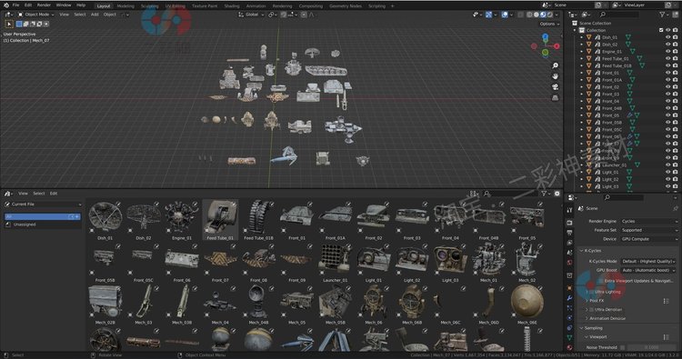Open the Particles properties tab
This screenshot has width=682, height=359.
pos(569,308)
